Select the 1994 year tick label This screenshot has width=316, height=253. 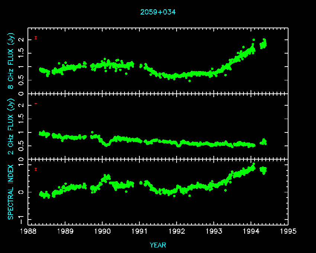(x=251, y=231)
